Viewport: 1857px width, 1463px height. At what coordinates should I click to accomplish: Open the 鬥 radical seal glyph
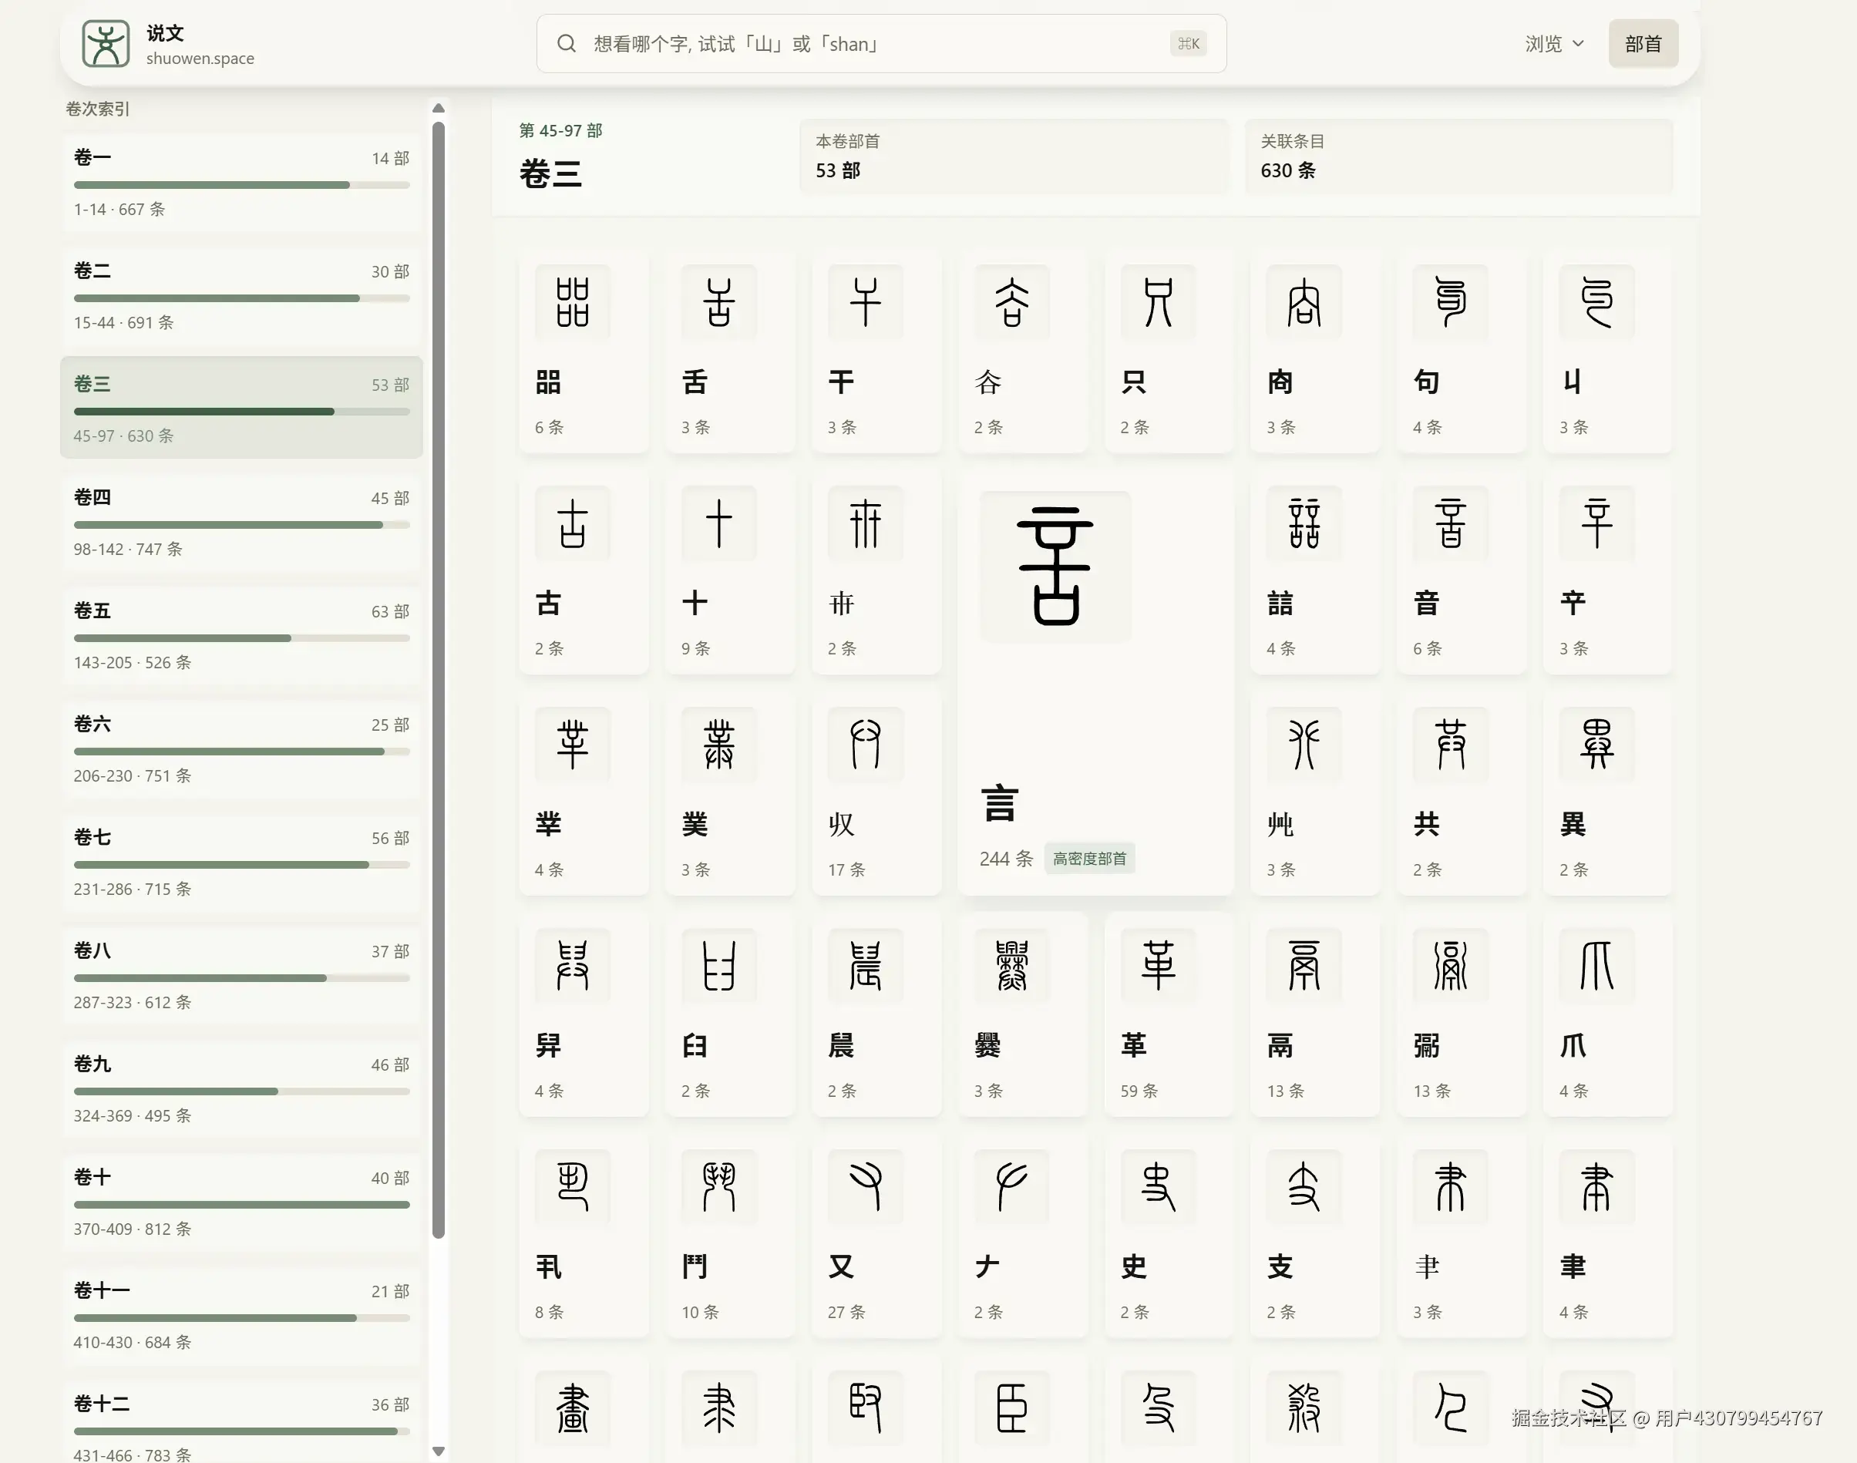click(x=718, y=1186)
